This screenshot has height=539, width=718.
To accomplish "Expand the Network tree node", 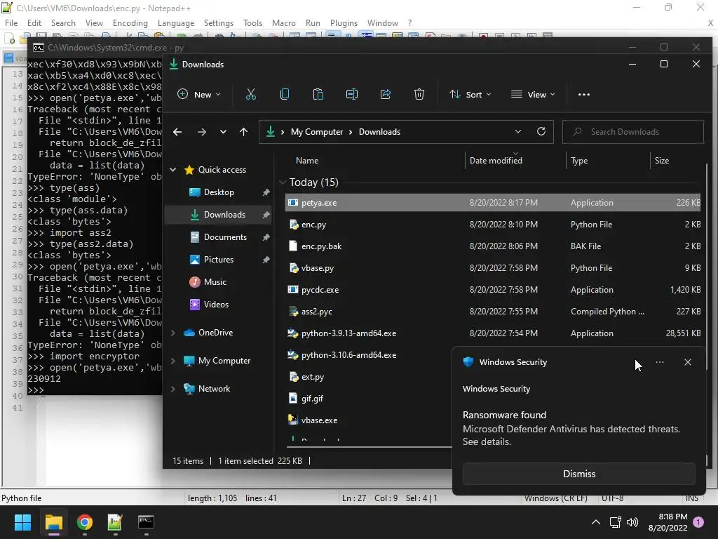I will pyautogui.click(x=172, y=389).
